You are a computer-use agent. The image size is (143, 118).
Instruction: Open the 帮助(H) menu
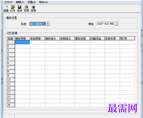(x=43, y=2)
